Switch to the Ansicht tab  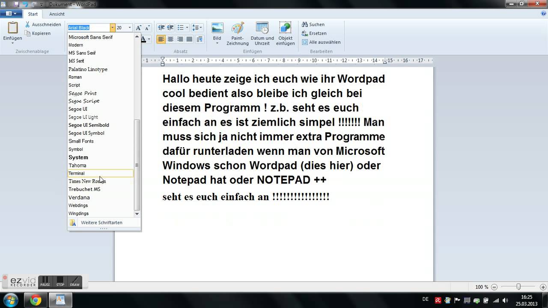57,14
